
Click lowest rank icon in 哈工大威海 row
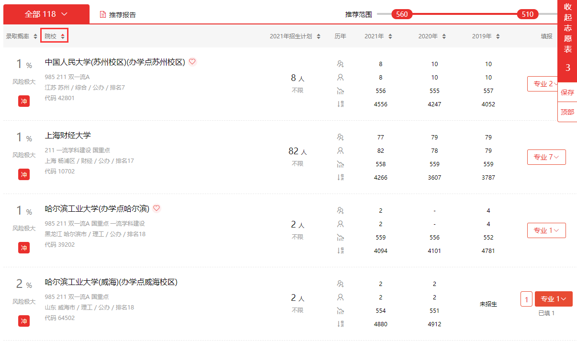point(340,324)
